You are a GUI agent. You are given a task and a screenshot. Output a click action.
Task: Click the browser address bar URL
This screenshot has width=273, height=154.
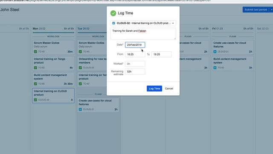click(x=105, y=1)
